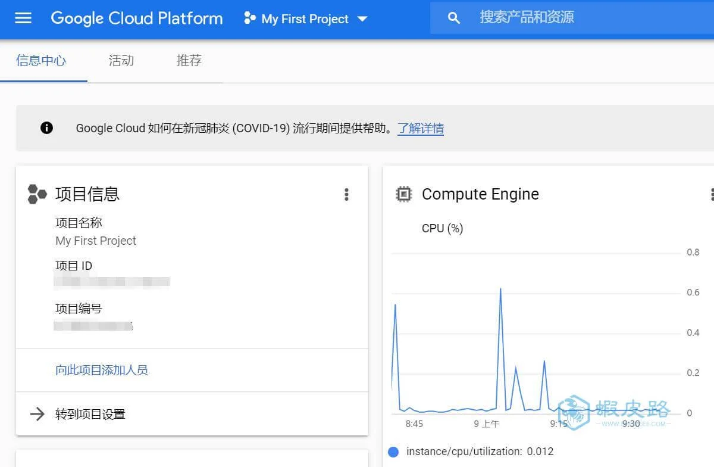The height and width of the screenshot is (467, 714).
Task: Click the highest CPU spike on chart
Action: (x=500, y=289)
